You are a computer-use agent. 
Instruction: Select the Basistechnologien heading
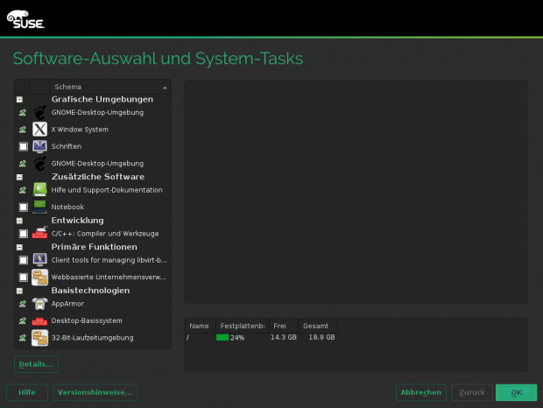point(91,291)
